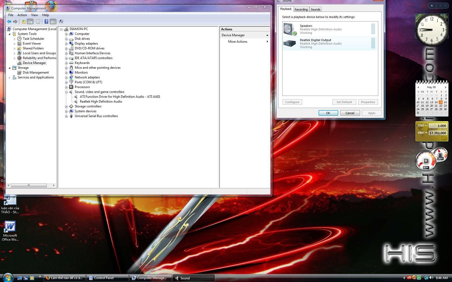Image resolution: width=452 pixels, height=282 pixels.
Task: Collapse the DIAMON-PC root node
Action: 61,29
